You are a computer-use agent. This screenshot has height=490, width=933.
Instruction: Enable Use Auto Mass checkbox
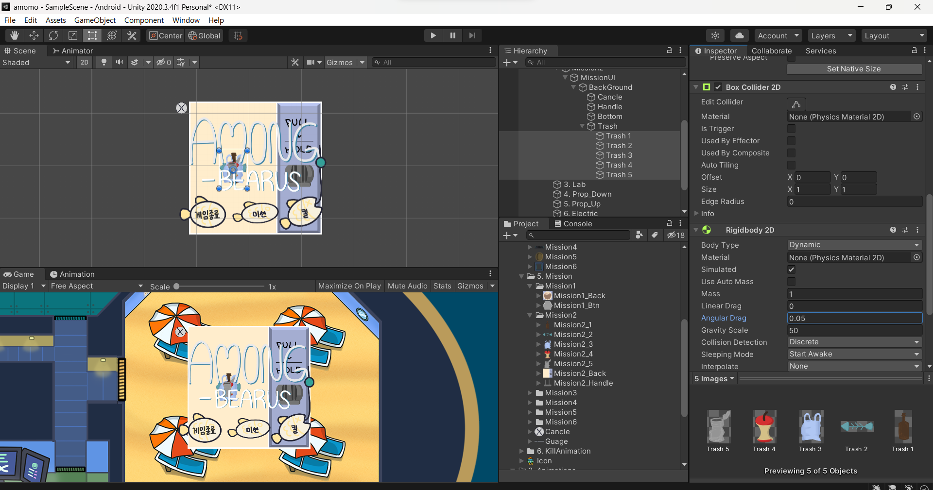[791, 282]
